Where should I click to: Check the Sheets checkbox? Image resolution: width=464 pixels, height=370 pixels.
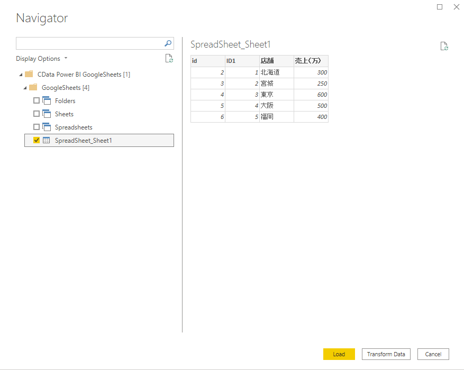[37, 114]
